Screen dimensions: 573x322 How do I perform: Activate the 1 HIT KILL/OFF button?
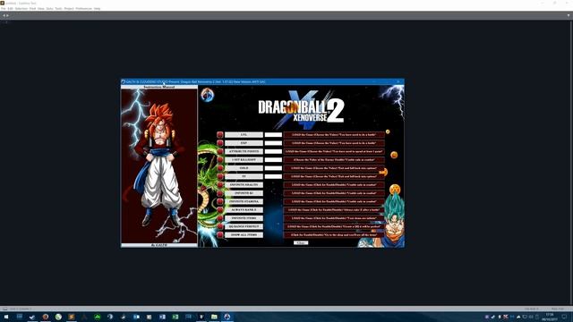(x=244, y=159)
